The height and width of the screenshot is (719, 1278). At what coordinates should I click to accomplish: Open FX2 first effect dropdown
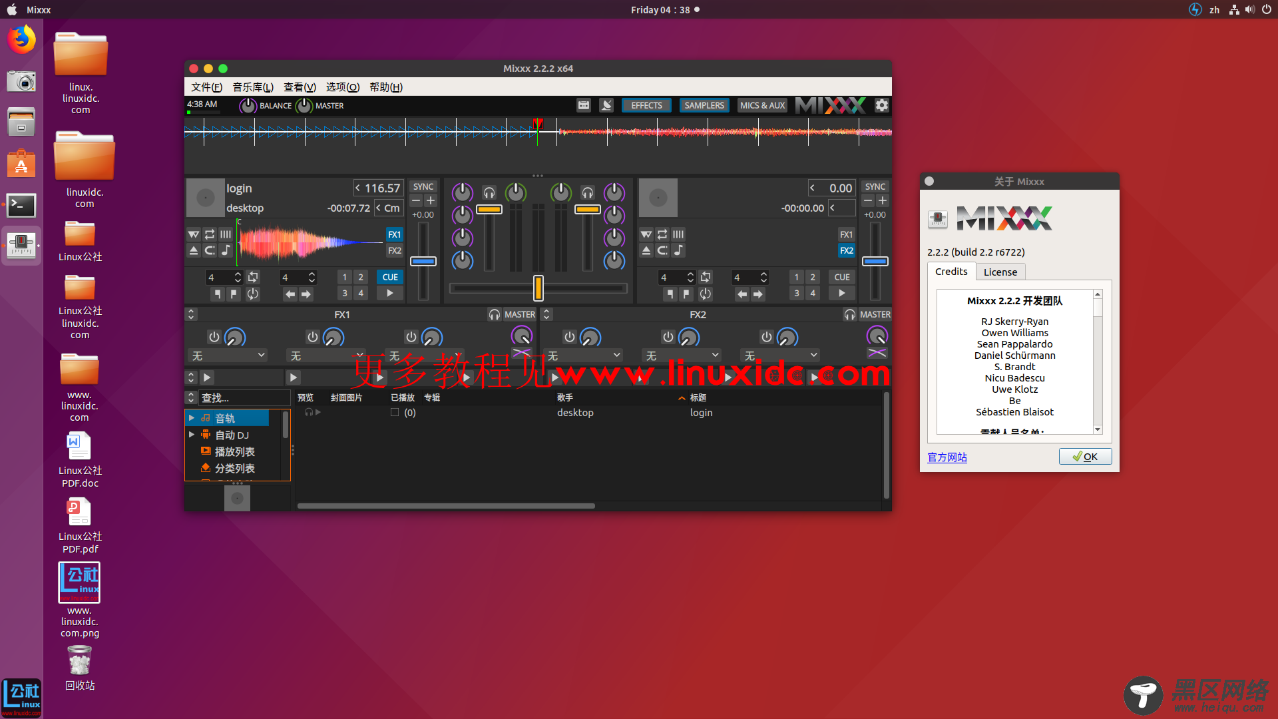pyautogui.click(x=584, y=356)
